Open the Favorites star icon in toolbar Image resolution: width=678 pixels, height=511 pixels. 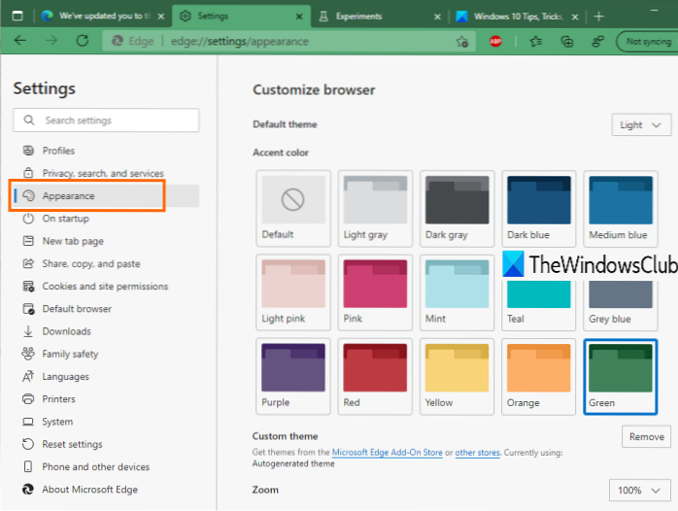point(536,42)
